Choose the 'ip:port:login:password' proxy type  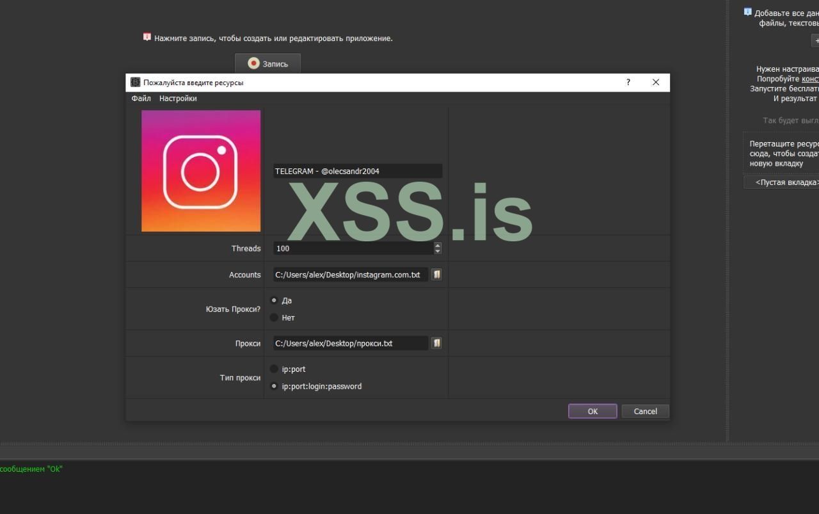click(274, 387)
